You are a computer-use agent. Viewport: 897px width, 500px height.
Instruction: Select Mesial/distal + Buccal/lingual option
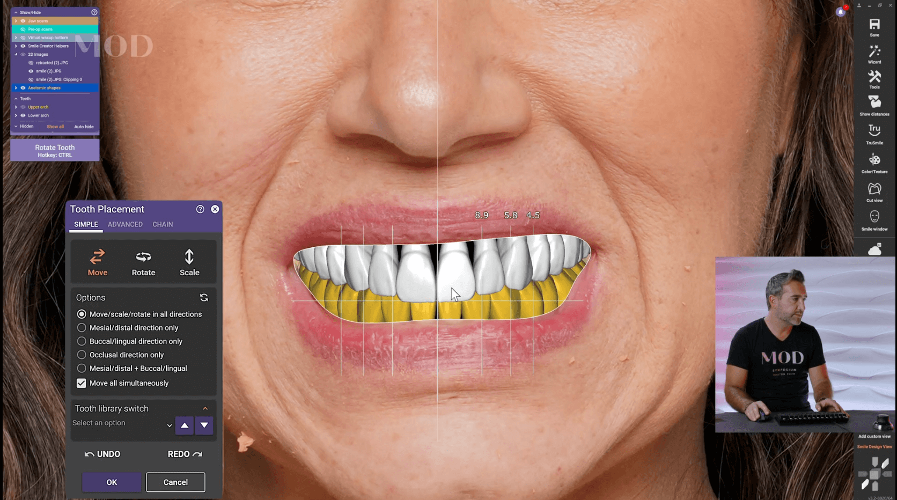82,369
